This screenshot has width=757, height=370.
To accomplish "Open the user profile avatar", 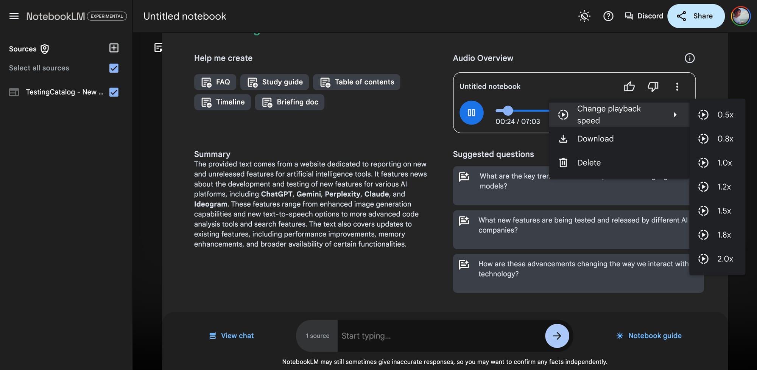I will point(741,16).
